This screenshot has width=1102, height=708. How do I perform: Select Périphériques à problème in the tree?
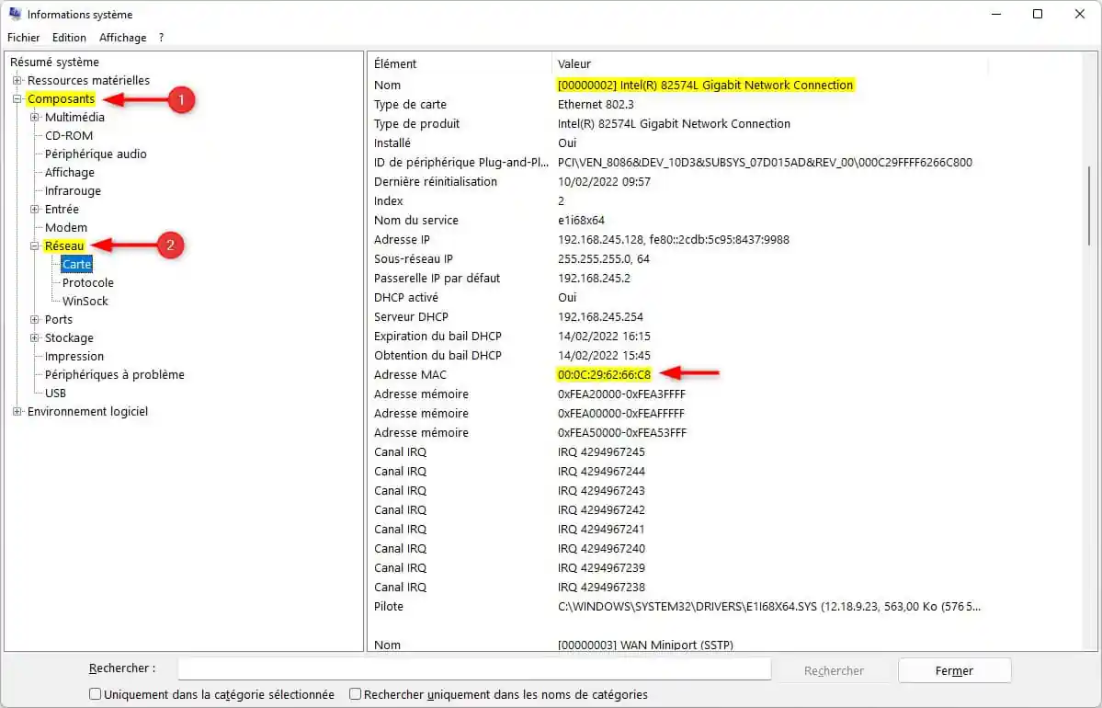[x=115, y=375]
